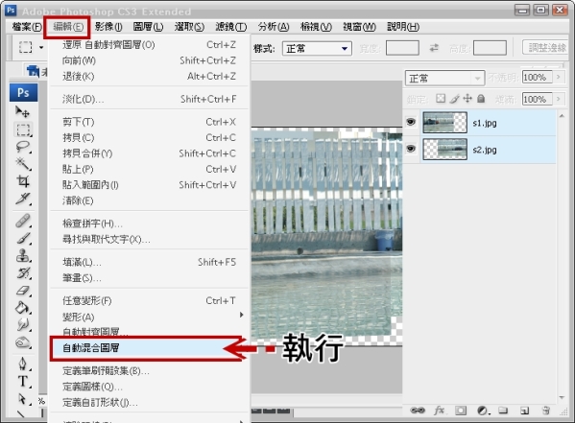Click the layer fill 100% field

coord(538,99)
